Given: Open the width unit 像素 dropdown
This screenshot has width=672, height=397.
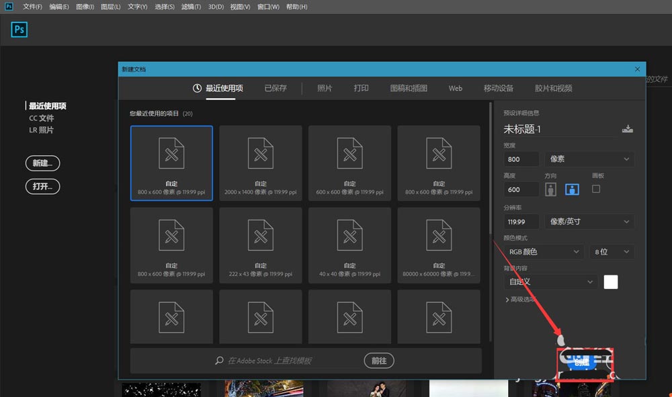Looking at the screenshot, I should point(589,159).
